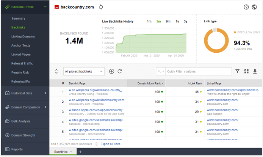Set history range to 1y

[177, 22]
